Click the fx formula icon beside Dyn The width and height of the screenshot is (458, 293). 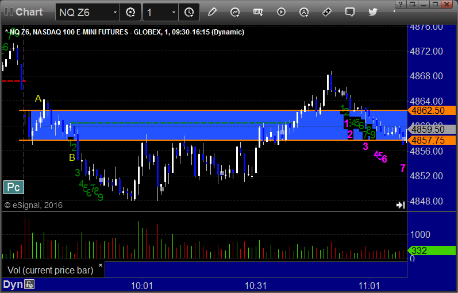click(29, 284)
